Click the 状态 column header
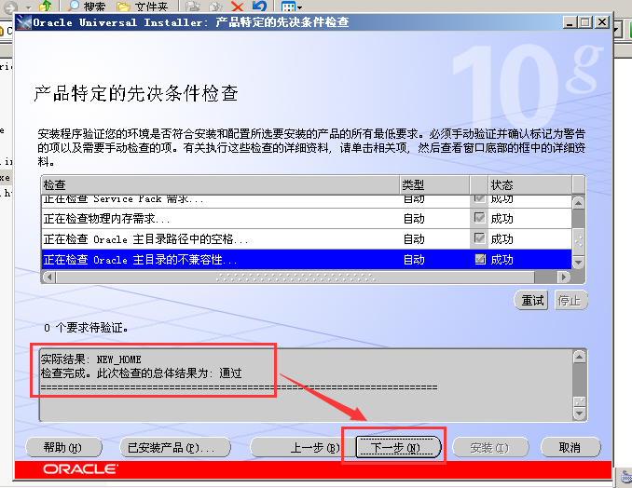632x488 pixels. click(x=529, y=184)
